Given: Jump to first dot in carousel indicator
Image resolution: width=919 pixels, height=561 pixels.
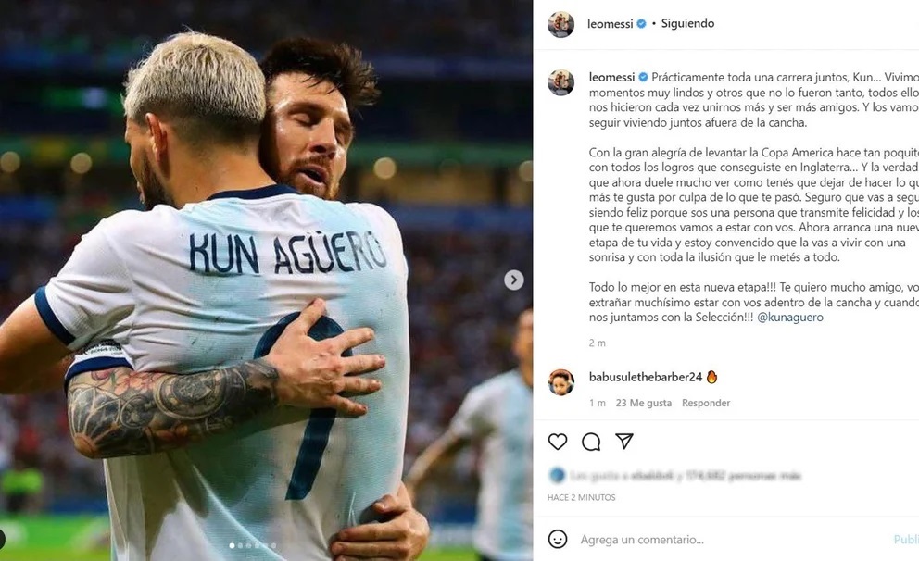Looking at the screenshot, I should tap(232, 545).
